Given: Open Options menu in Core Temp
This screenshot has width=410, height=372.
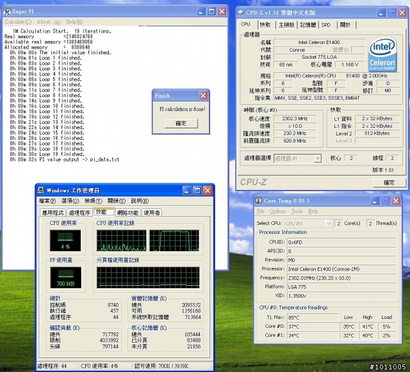Looking at the screenshot, I should (x=277, y=211).
